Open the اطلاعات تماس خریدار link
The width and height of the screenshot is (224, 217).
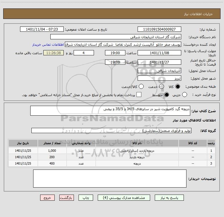48,45
